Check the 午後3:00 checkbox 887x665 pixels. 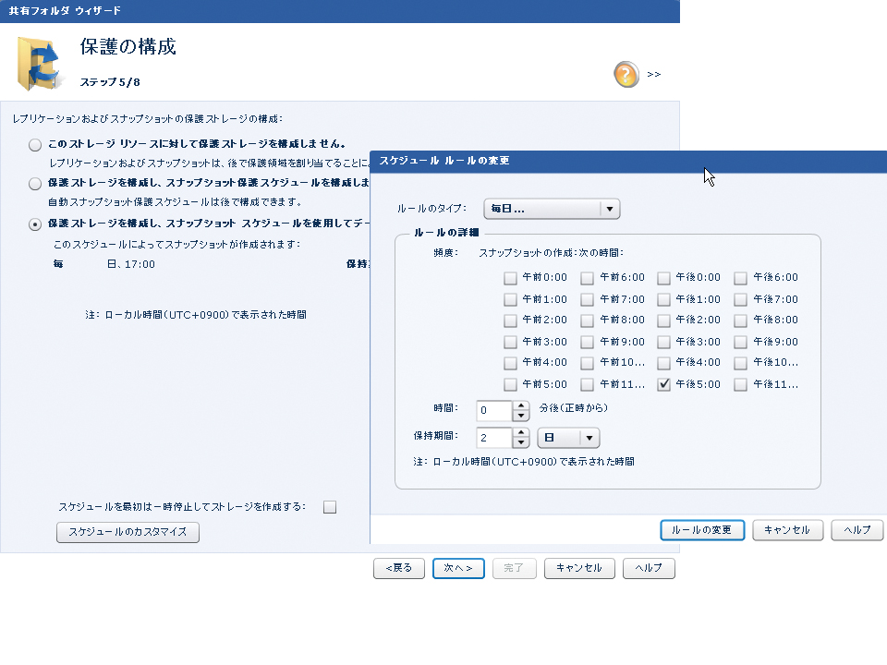[664, 342]
